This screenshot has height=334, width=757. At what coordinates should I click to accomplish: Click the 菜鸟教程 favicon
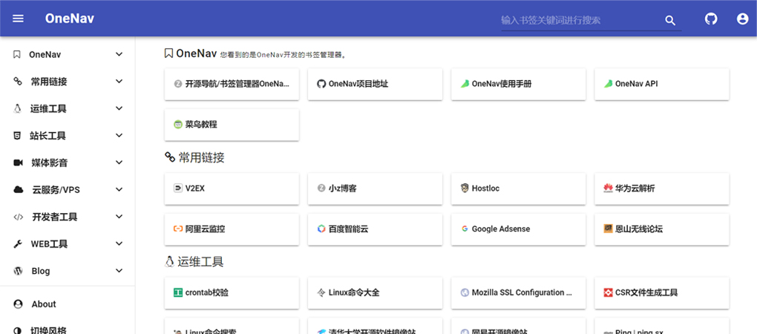click(x=178, y=125)
